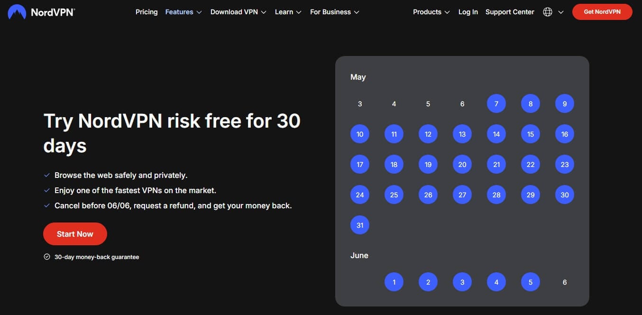Viewport: 642px width, 315px height.
Task: Click 'Cancel before 06/06' refund text
Action: pos(173,205)
